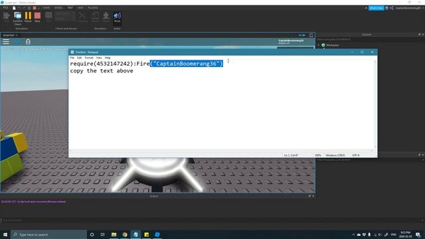Switch to the VIEW ribbon tab

[x=80, y=8]
